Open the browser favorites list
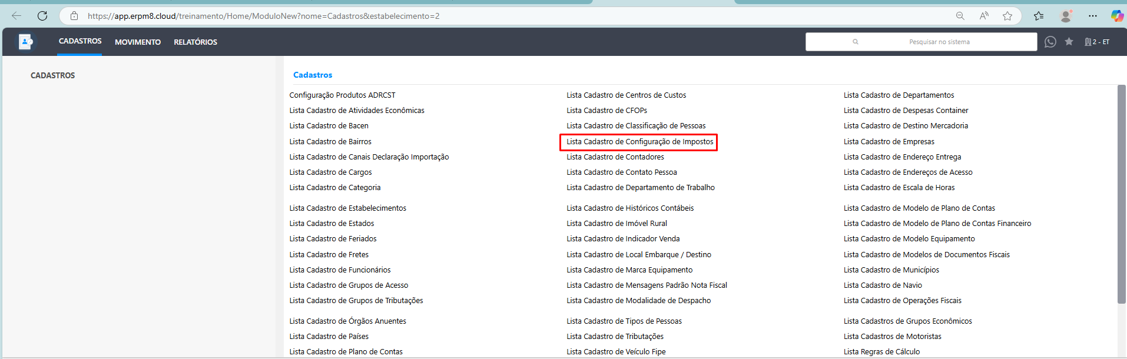This screenshot has height=359, width=1127. coord(1039,16)
